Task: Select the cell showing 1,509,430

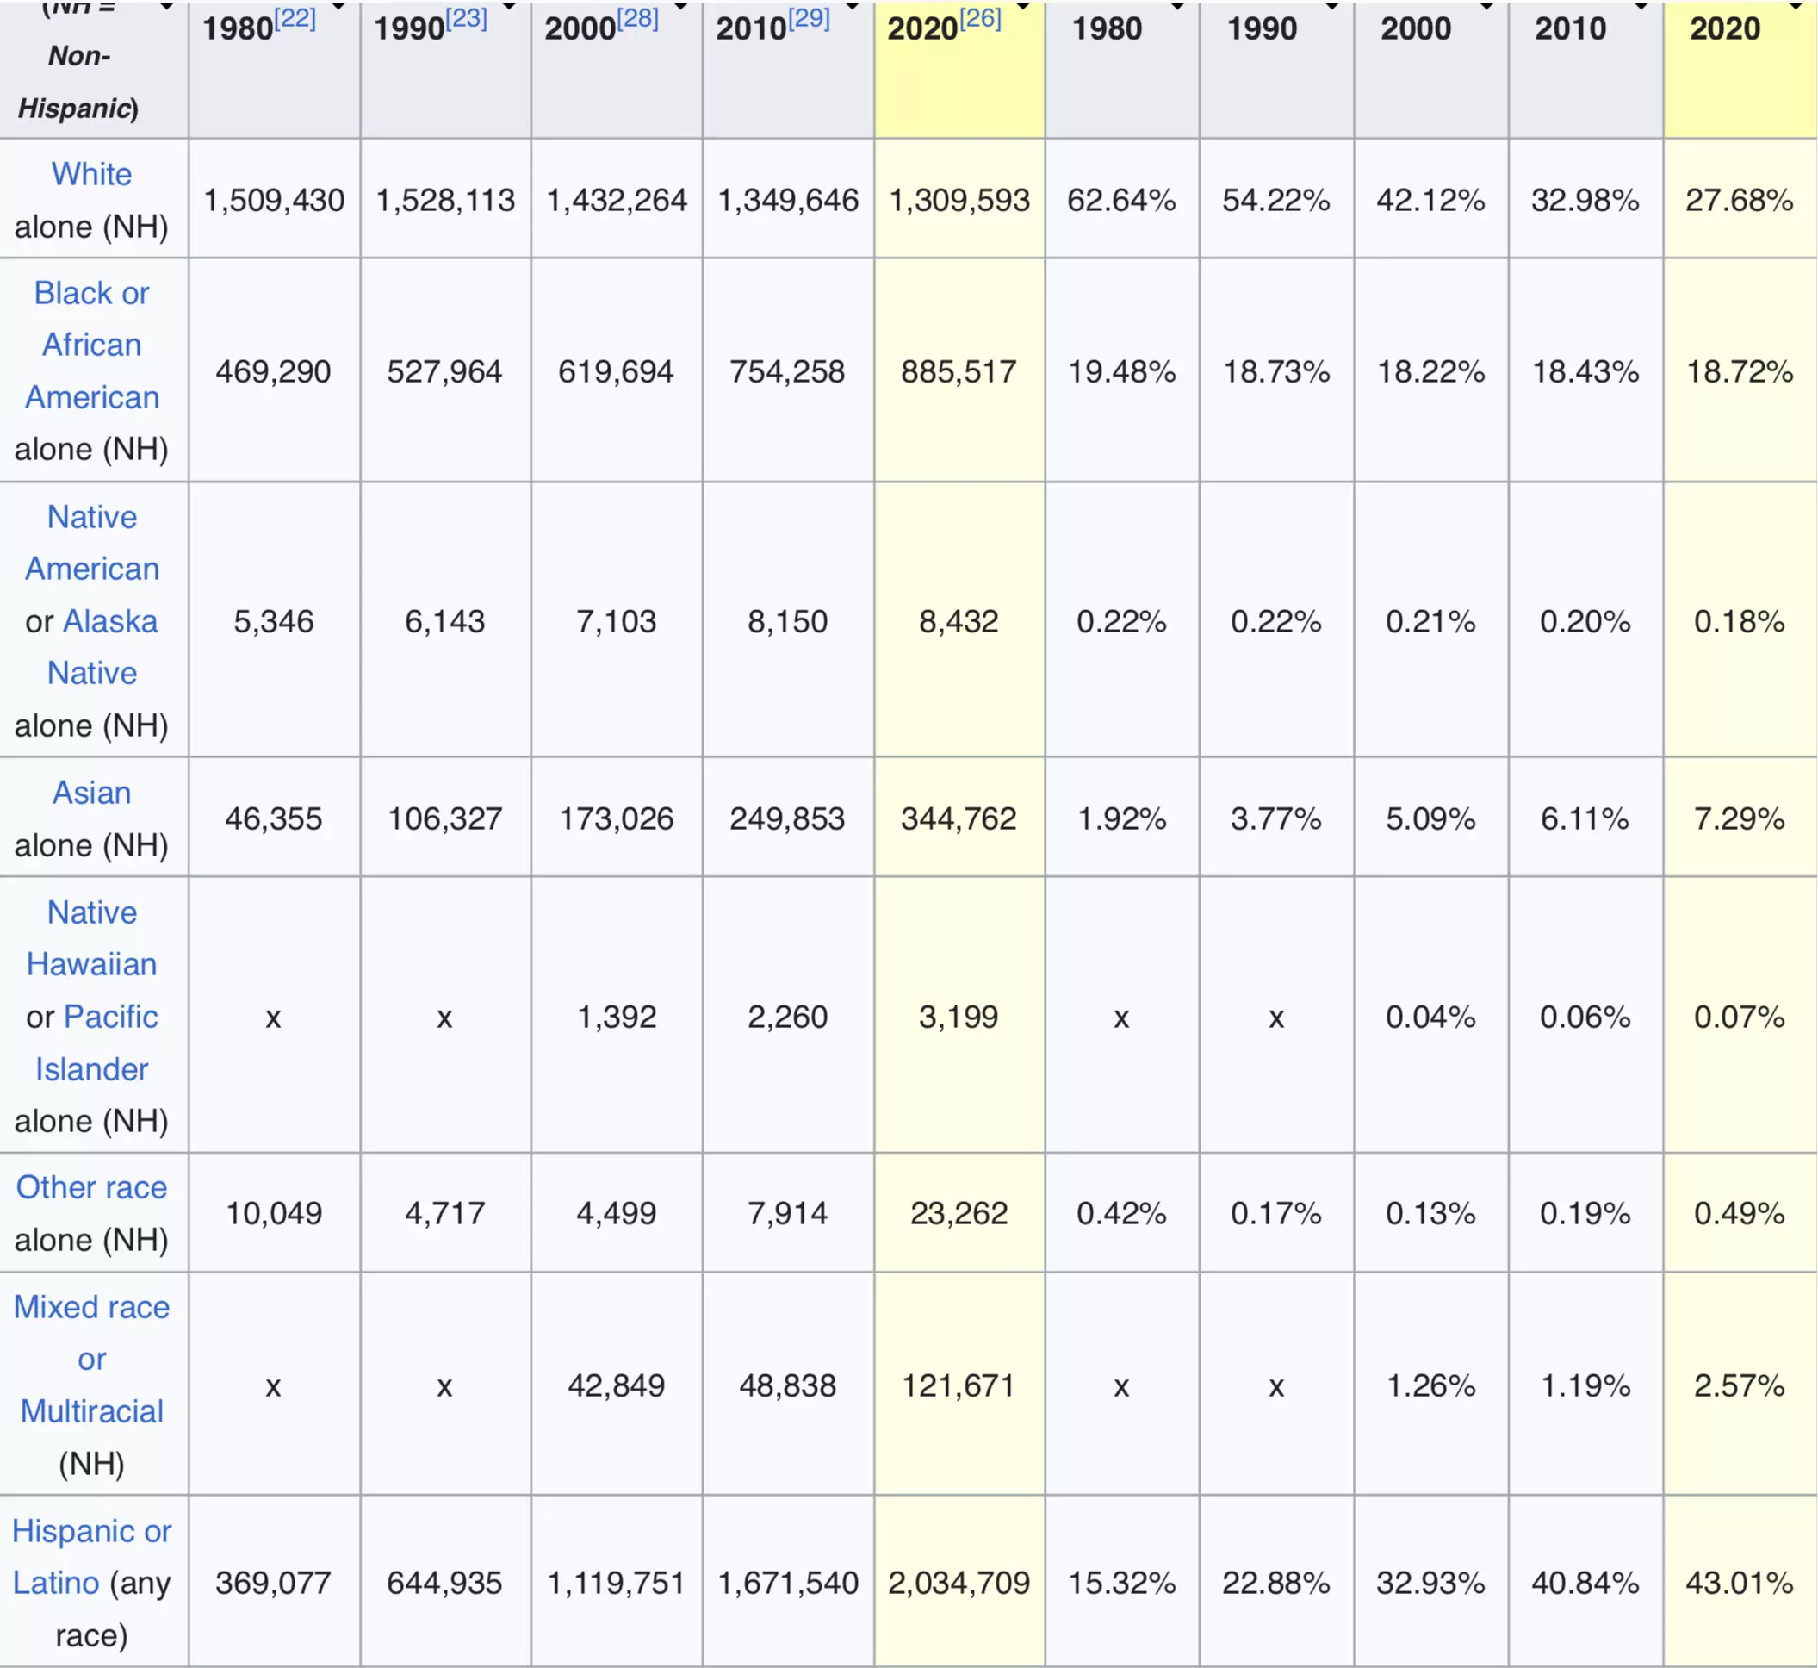Action: click(274, 198)
